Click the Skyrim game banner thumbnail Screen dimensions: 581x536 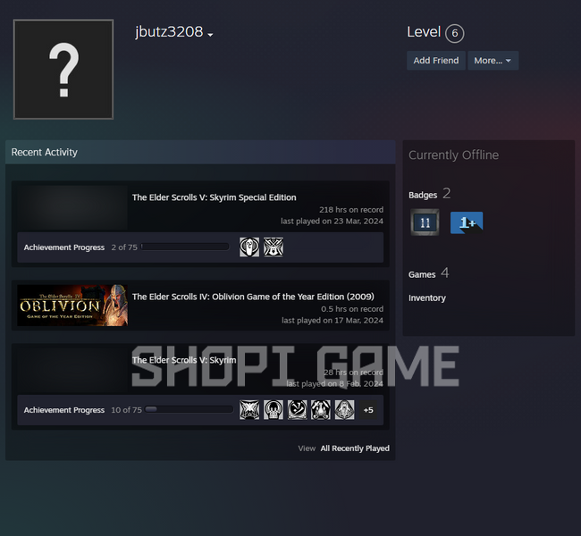[72, 370]
